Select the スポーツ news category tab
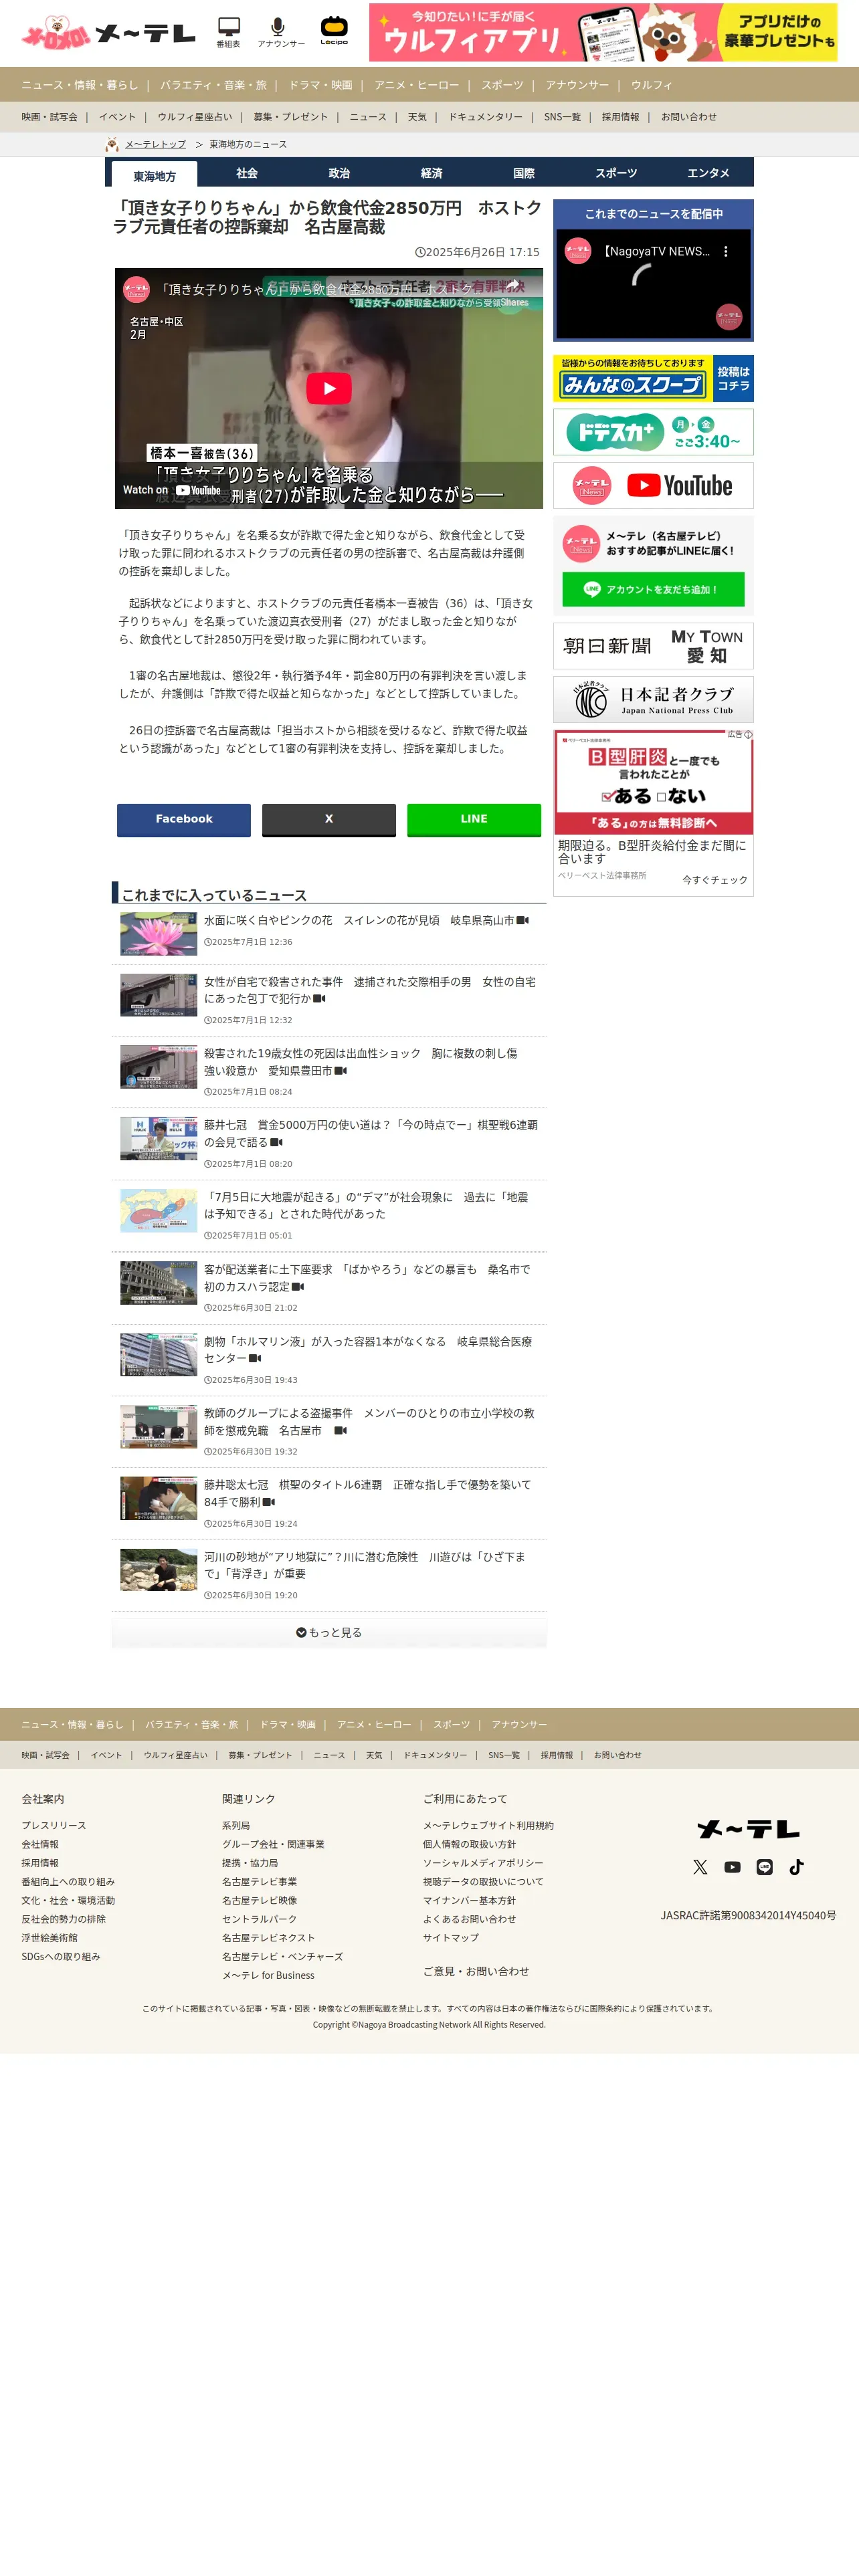The height and width of the screenshot is (2576, 859). pos(616,173)
